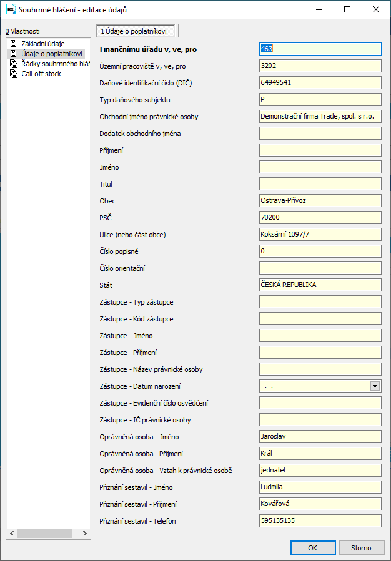Image resolution: width=391 pixels, height=561 pixels.
Task: Click the Údaje o poplatníkovi document icon
Action: tap(14, 54)
